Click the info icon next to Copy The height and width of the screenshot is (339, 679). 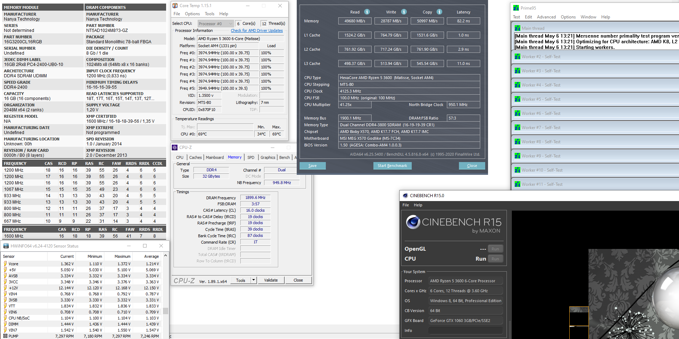pos(439,12)
